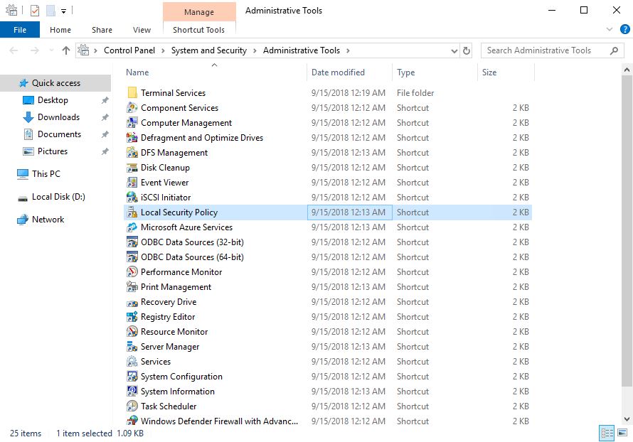Click the Registry Editor icon
The width and height of the screenshot is (633, 442).
pos(132,317)
